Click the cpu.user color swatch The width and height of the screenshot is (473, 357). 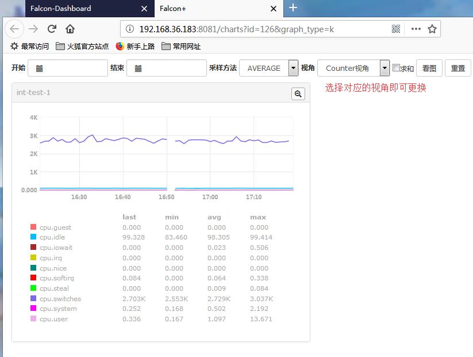point(33,319)
